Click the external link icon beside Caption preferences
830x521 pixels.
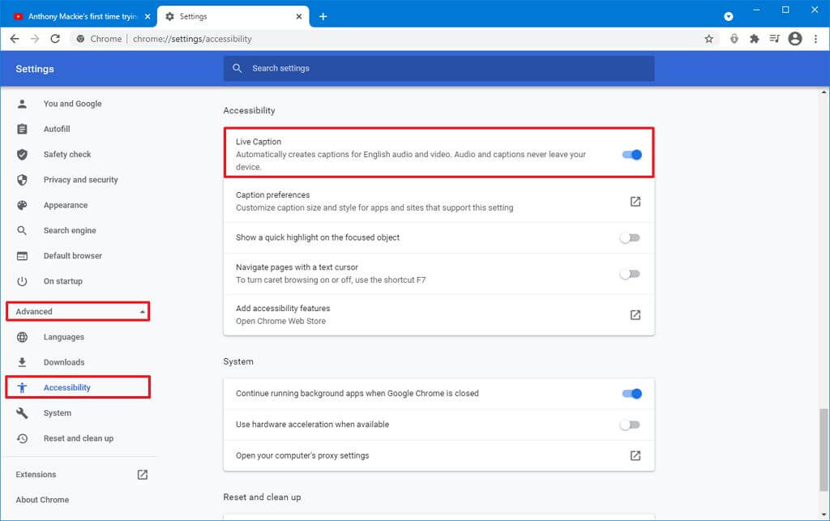point(635,201)
